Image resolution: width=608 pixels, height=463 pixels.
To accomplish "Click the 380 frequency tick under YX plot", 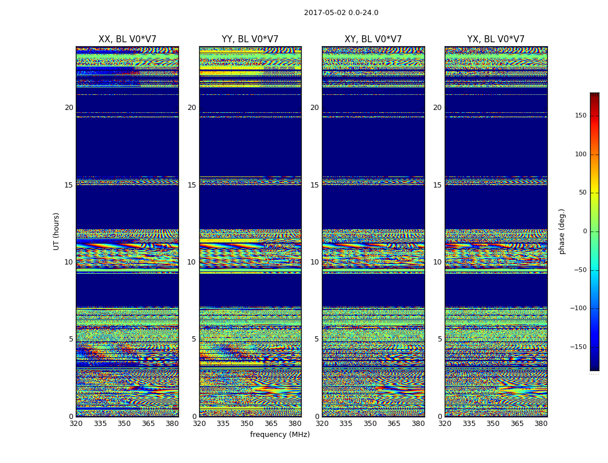I will click(x=541, y=424).
